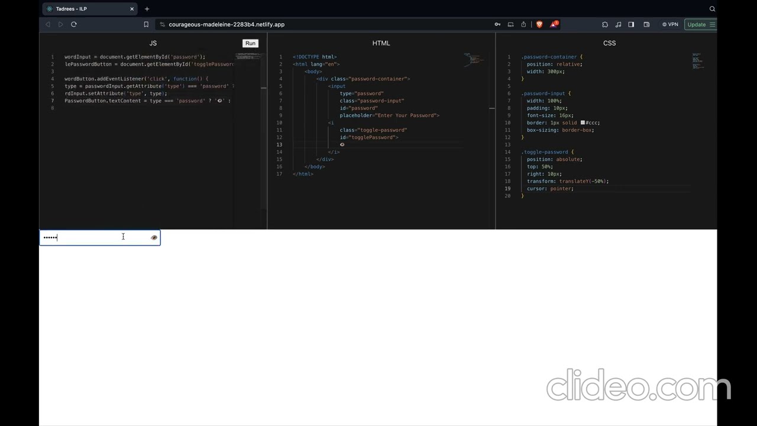Click the addEventListener('click' line in JS
The image size is (757, 426).
(x=136, y=79)
